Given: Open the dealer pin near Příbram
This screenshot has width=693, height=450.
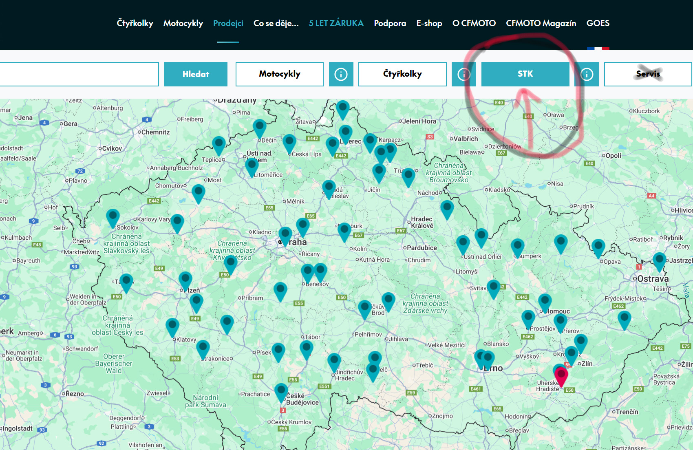Looking at the screenshot, I should [280, 291].
